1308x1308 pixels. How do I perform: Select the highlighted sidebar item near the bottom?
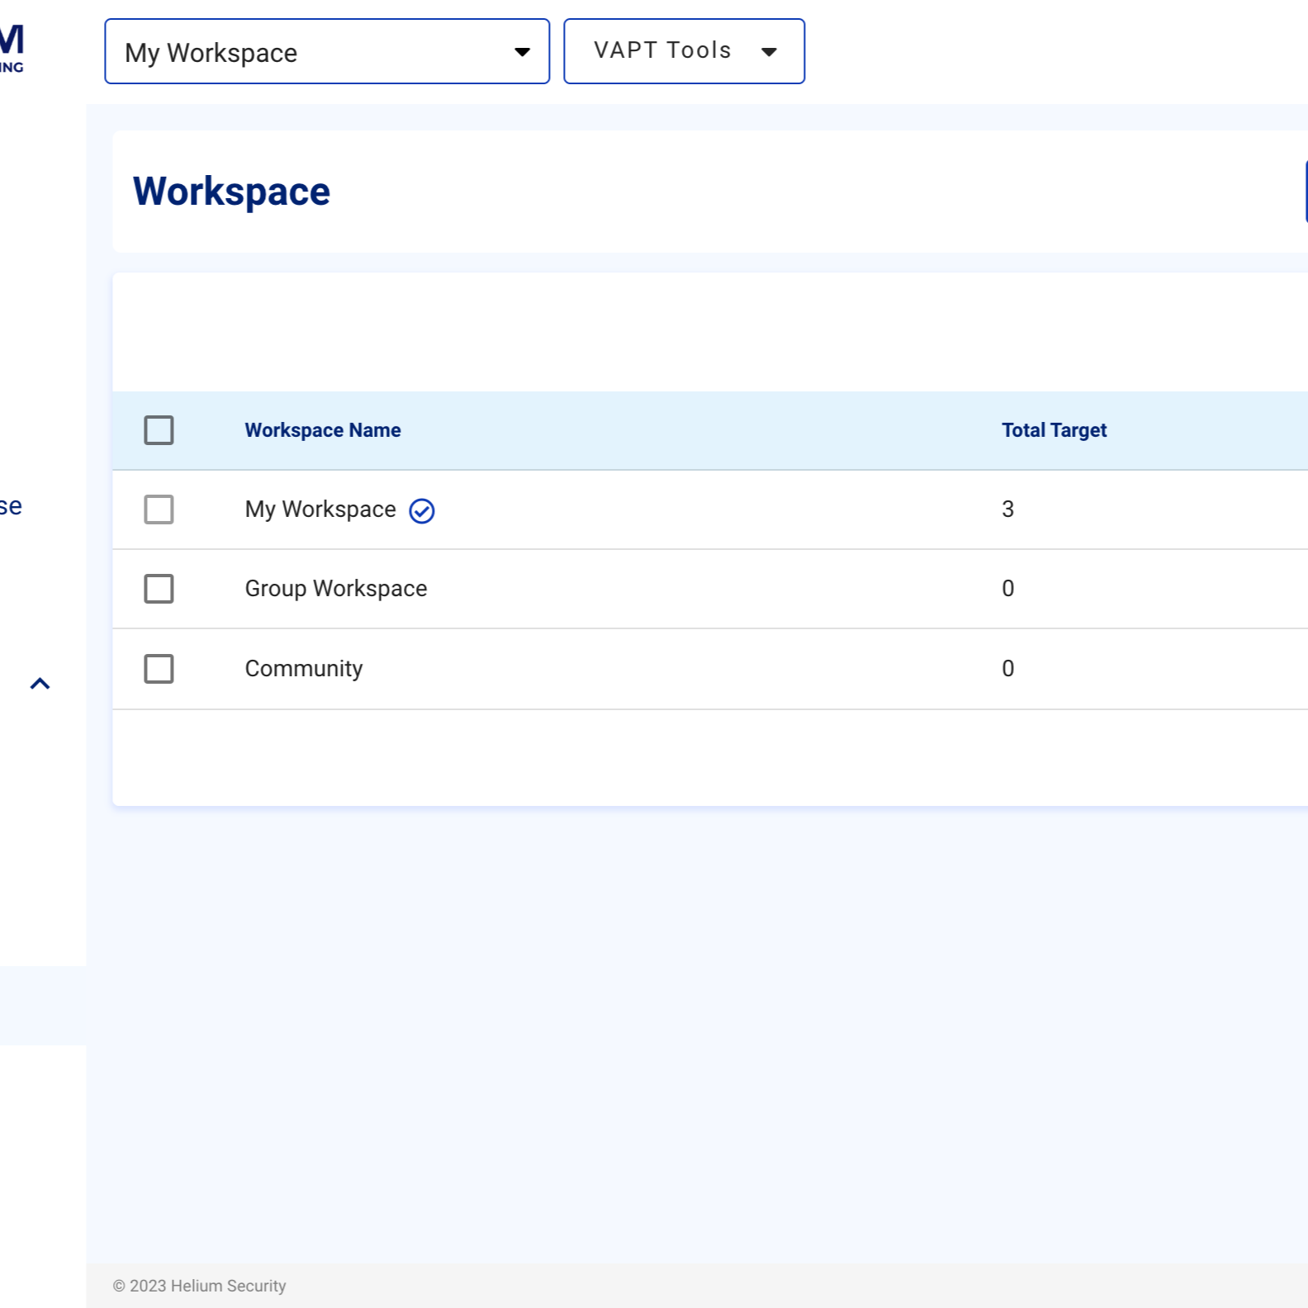(43, 1005)
